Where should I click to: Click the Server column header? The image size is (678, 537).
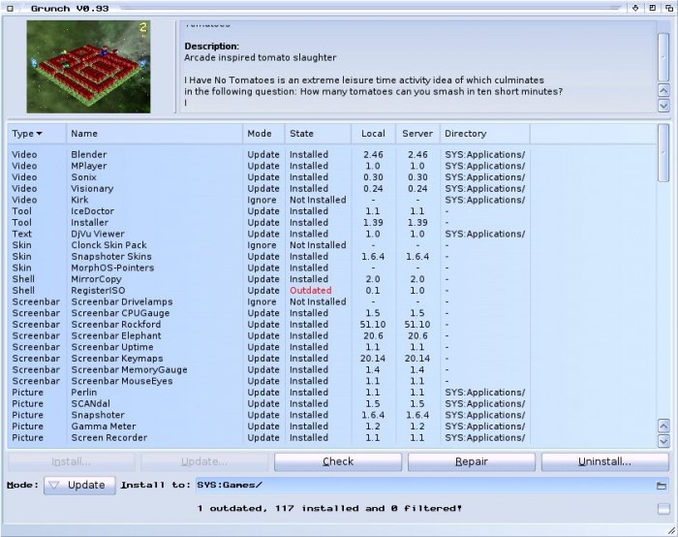click(x=417, y=133)
